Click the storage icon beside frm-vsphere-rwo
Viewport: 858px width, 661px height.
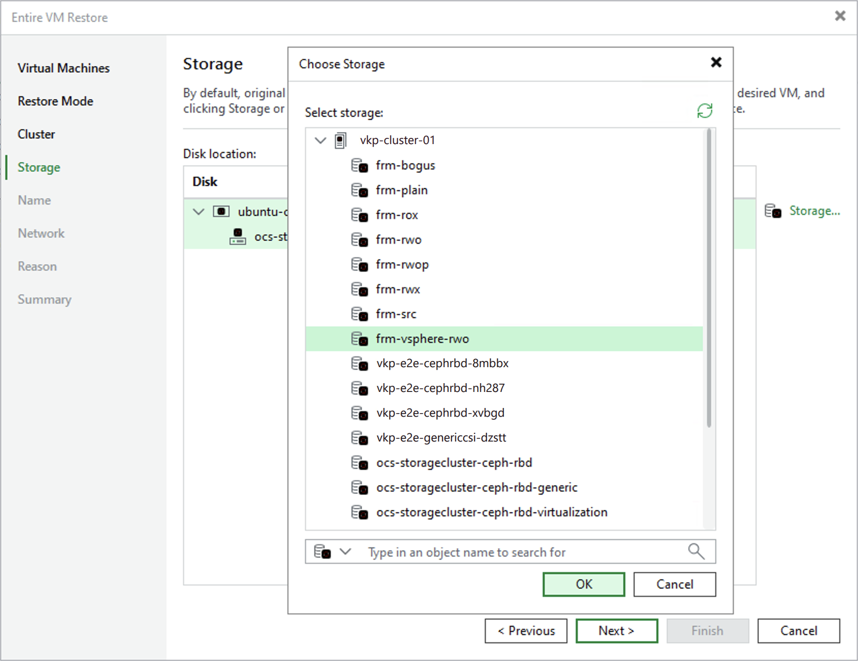click(359, 339)
